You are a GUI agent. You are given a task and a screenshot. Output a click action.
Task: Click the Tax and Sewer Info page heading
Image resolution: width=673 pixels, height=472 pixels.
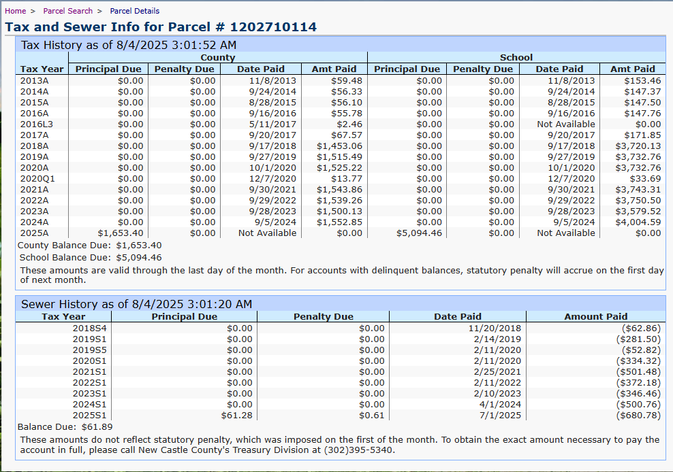tap(161, 27)
